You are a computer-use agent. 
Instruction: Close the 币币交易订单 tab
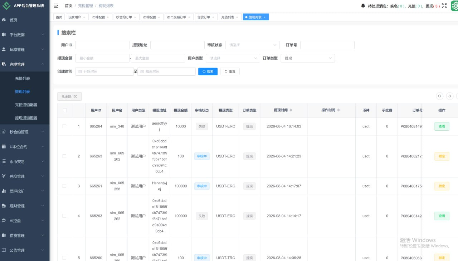click(x=189, y=17)
